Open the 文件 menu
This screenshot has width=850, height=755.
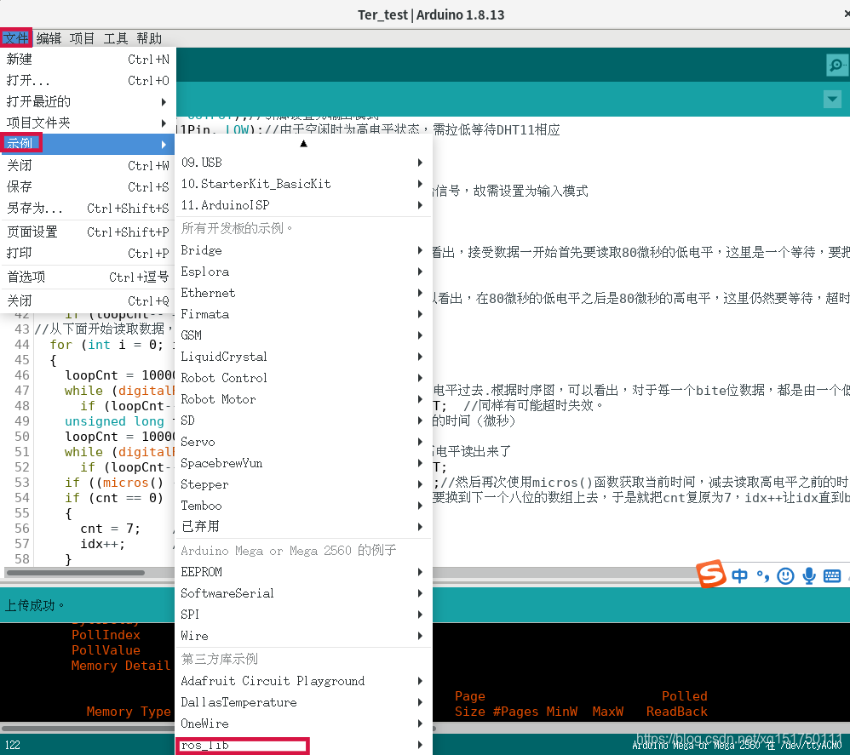point(15,38)
